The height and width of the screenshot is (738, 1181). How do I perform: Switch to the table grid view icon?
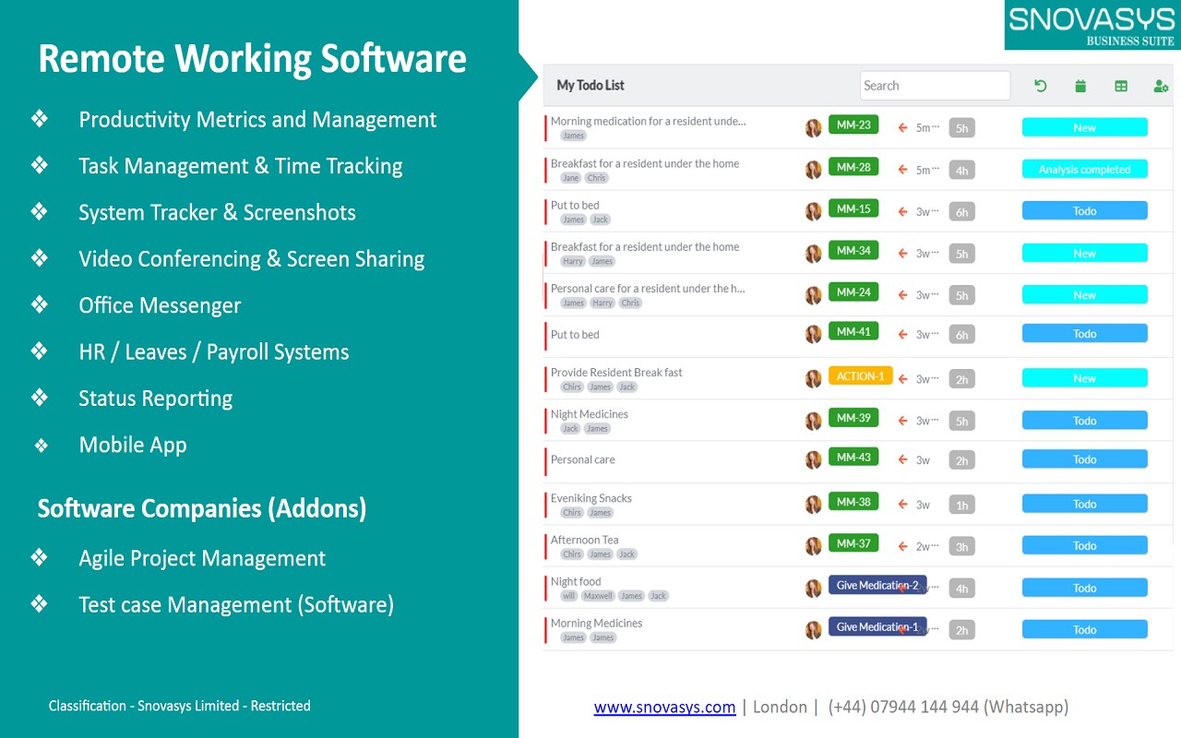1121,86
